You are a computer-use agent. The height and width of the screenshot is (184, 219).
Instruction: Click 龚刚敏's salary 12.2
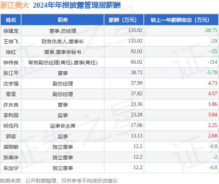point(138,146)
